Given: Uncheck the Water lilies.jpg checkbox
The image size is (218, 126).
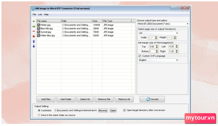Looking at the screenshot, I should coord(39,35).
